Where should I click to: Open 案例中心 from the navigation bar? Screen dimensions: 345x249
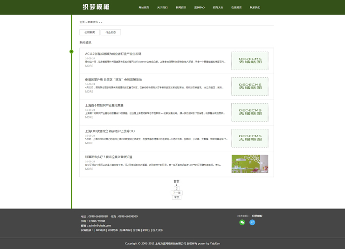200,7
